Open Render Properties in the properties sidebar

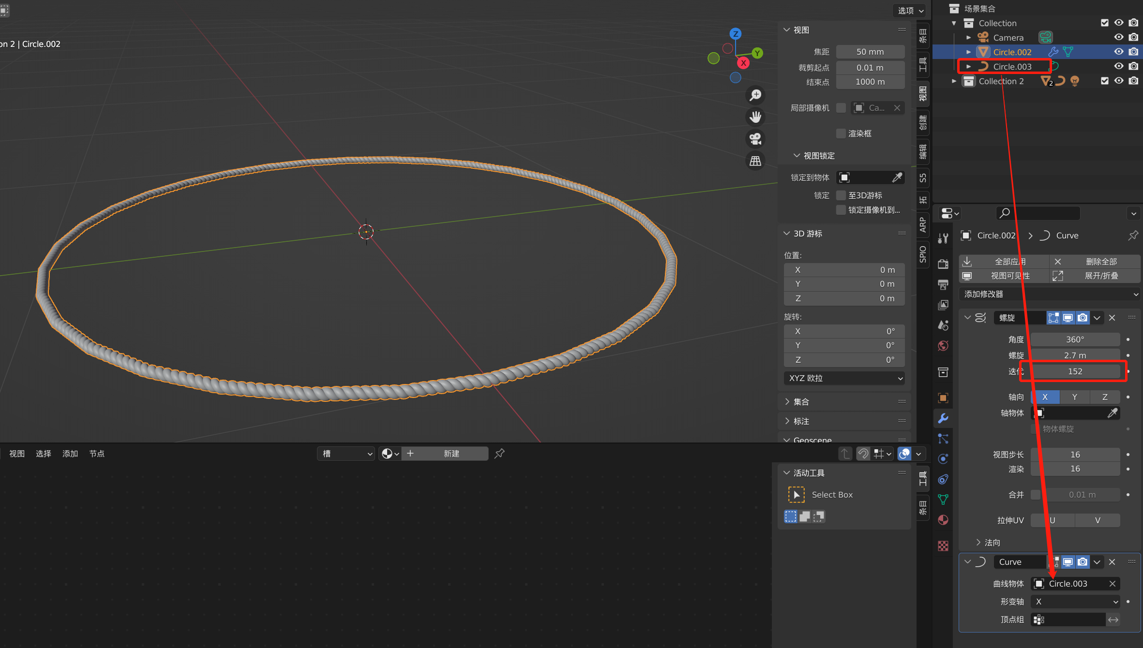(x=943, y=264)
